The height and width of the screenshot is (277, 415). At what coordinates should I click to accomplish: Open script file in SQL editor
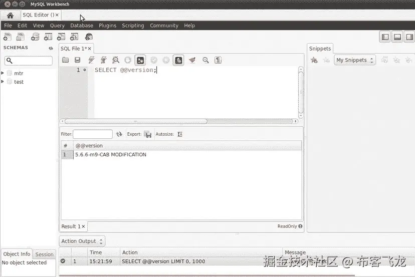65,60
